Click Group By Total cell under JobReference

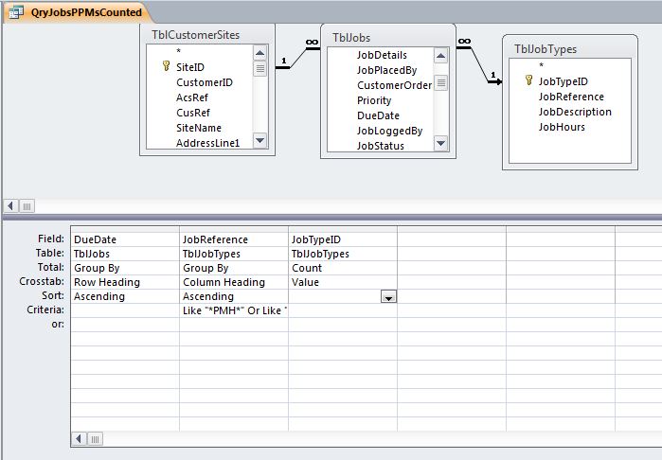coord(234,268)
